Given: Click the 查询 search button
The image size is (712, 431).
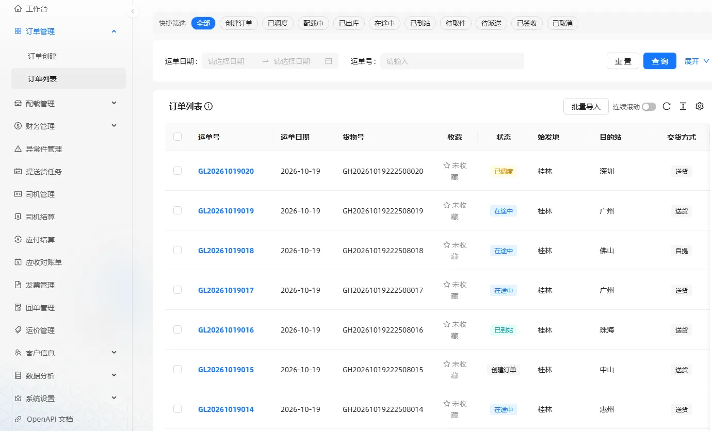Looking at the screenshot, I should tap(660, 61).
